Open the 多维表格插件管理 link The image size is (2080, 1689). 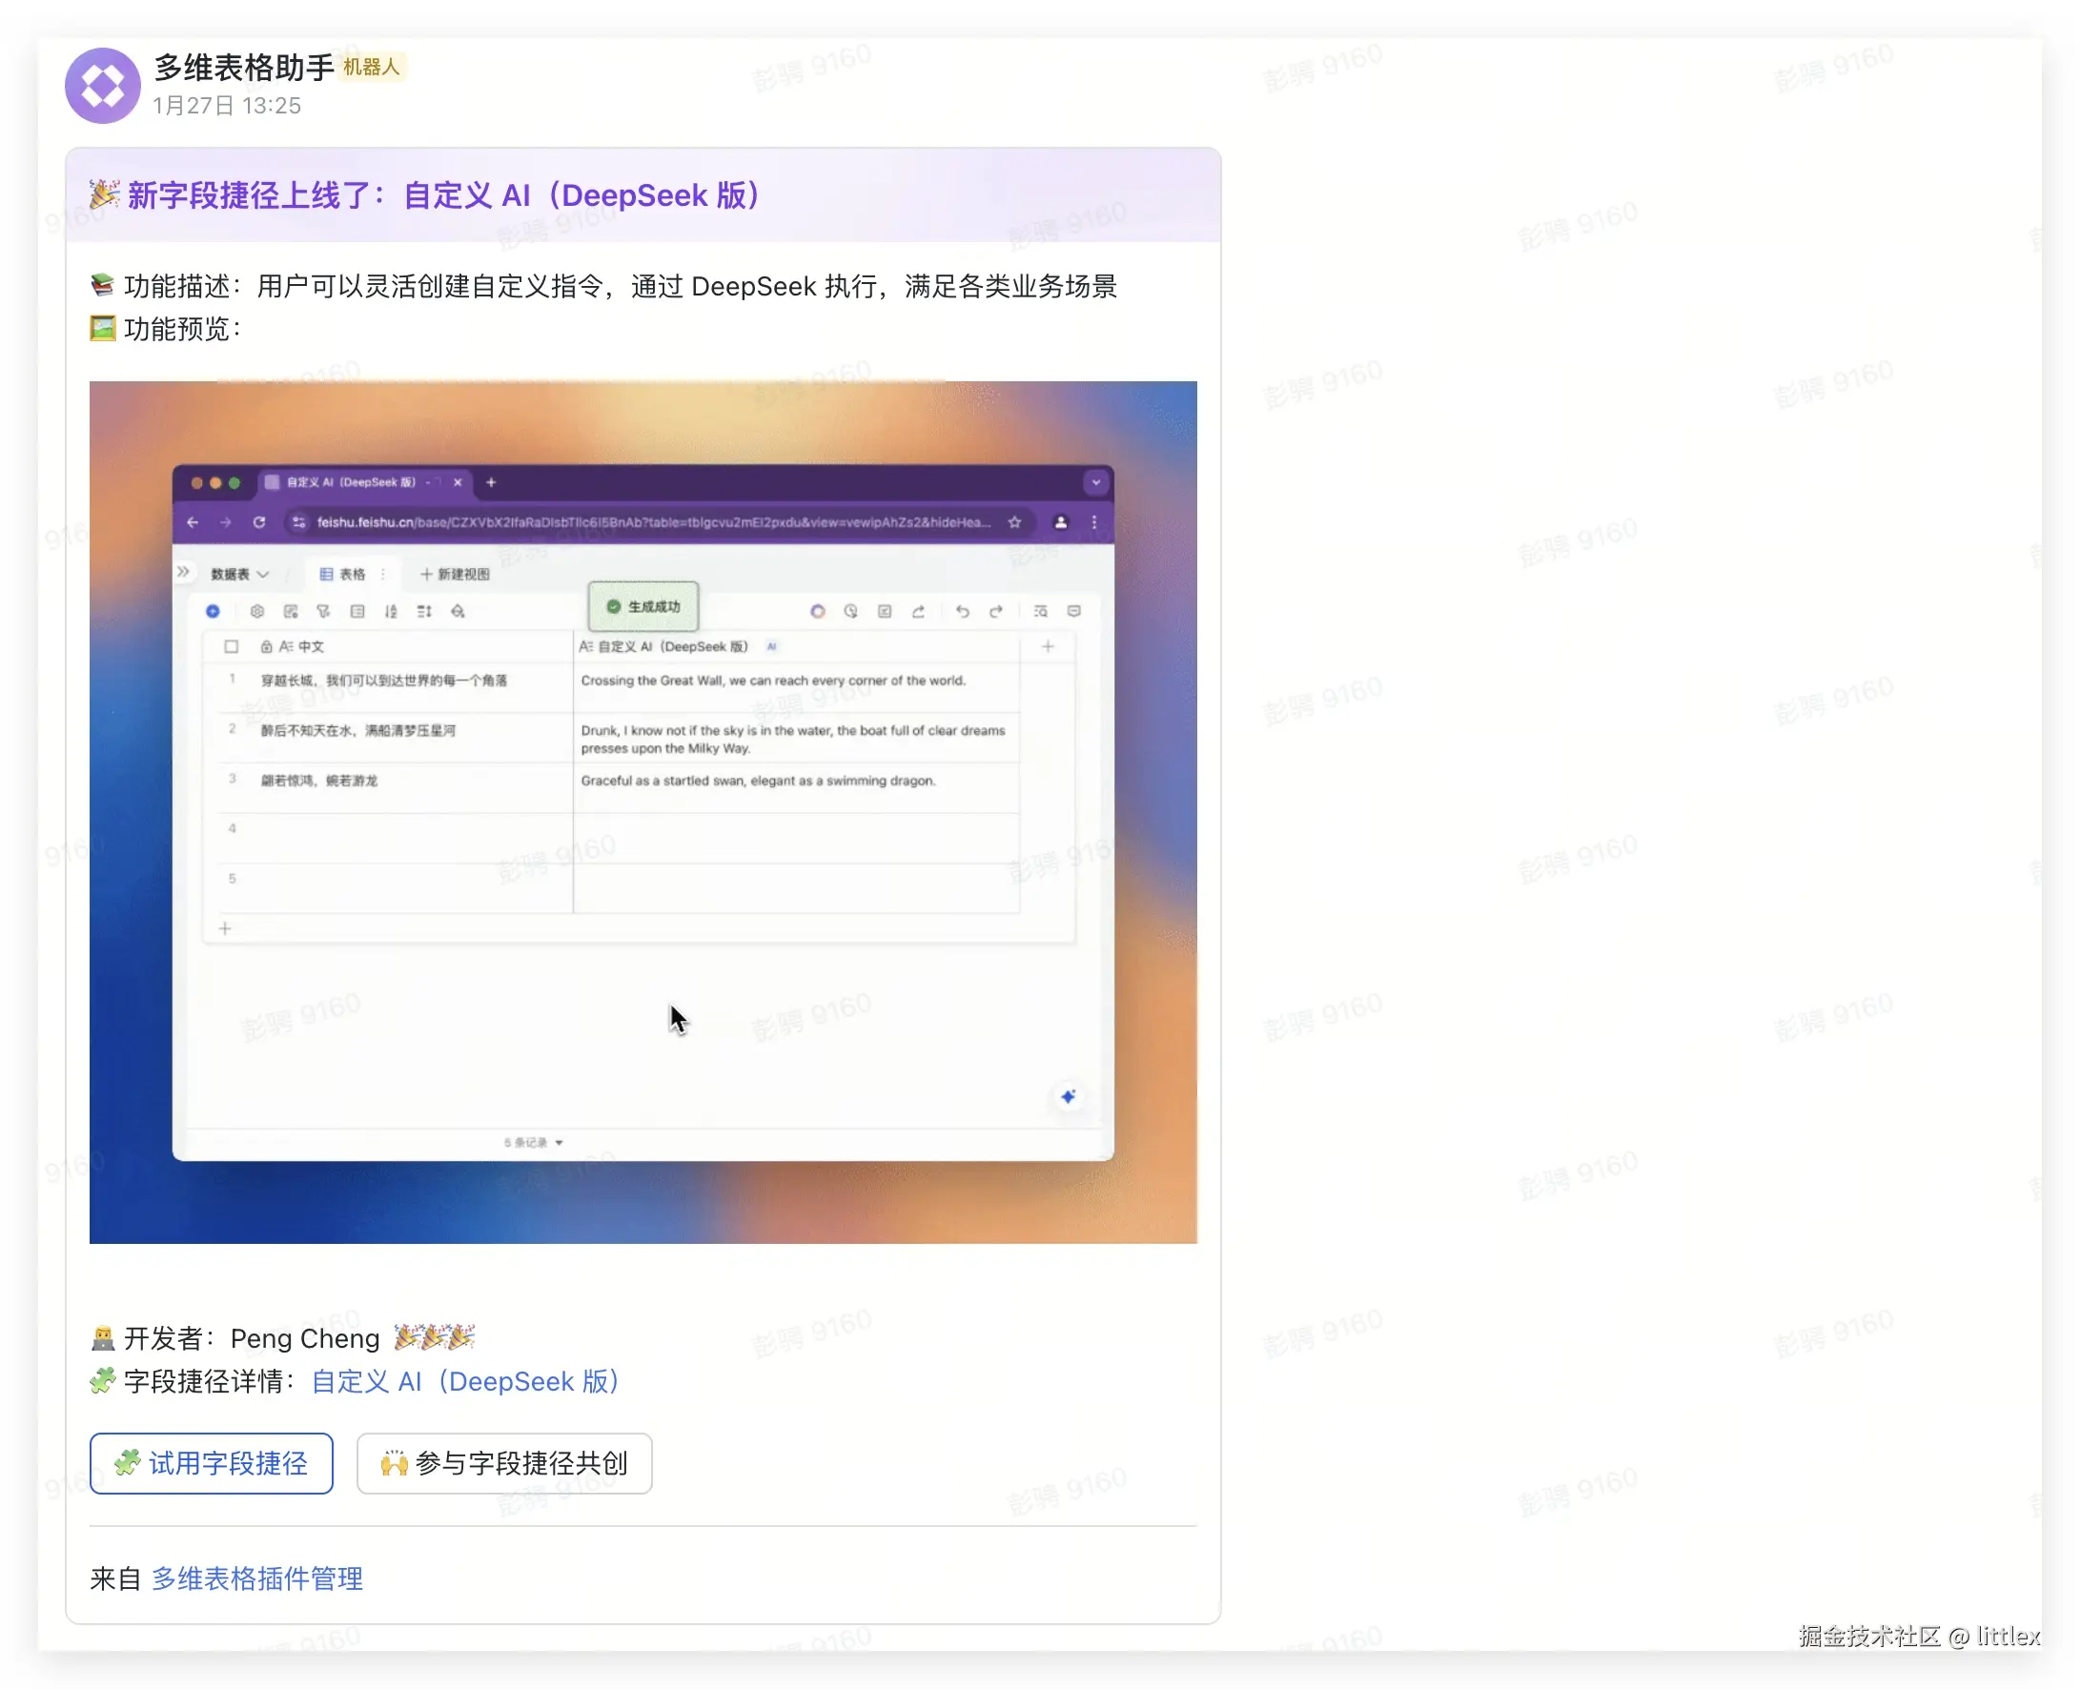click(256, 1578)
